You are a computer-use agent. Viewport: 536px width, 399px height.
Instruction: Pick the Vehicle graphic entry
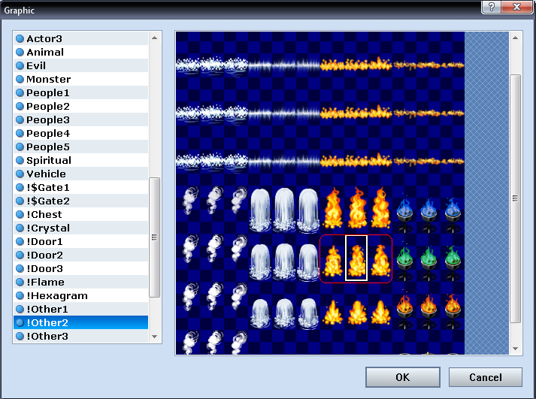(46, 174)
